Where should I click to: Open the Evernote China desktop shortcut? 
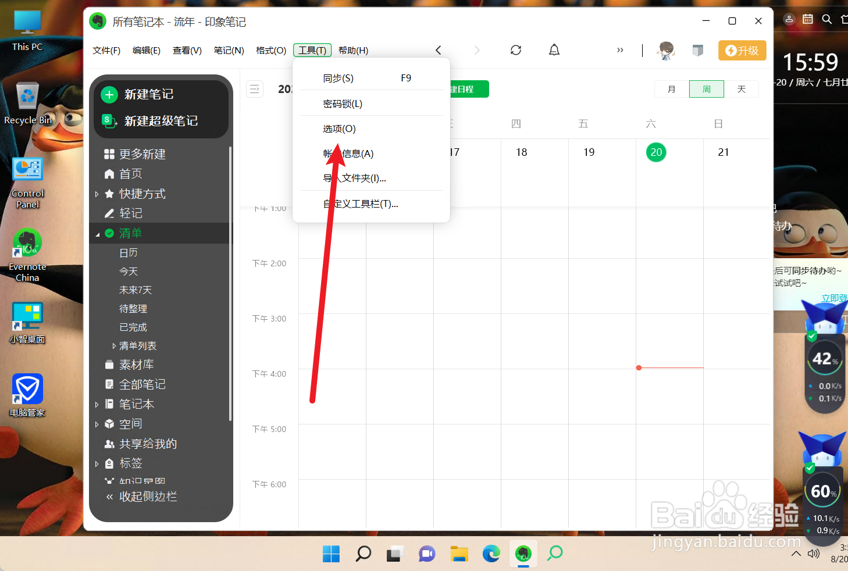click(27, 255)
